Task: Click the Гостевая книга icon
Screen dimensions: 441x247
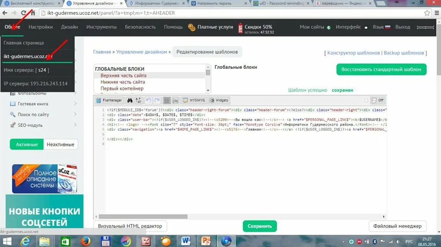Action: coord(12,104)
